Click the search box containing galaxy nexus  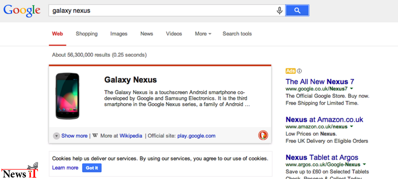tap(162, 10)
